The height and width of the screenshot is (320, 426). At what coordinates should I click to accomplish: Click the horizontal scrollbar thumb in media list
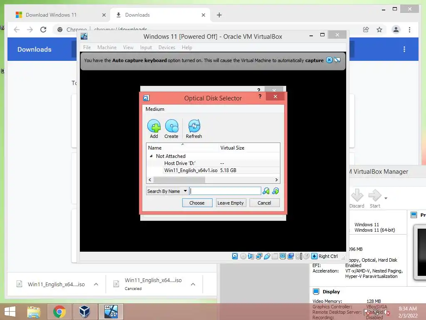pyautogui.click(x=179, y=180)
